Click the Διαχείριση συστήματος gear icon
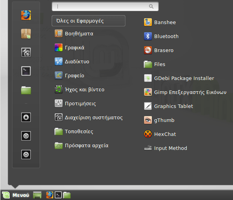Image resolution: width=233 pixels, height=200 pixels. (59, 117)
